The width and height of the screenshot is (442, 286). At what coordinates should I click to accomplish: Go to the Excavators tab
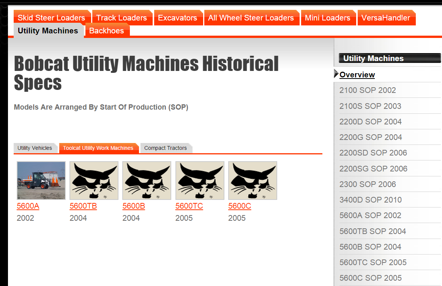pos(178,18)
